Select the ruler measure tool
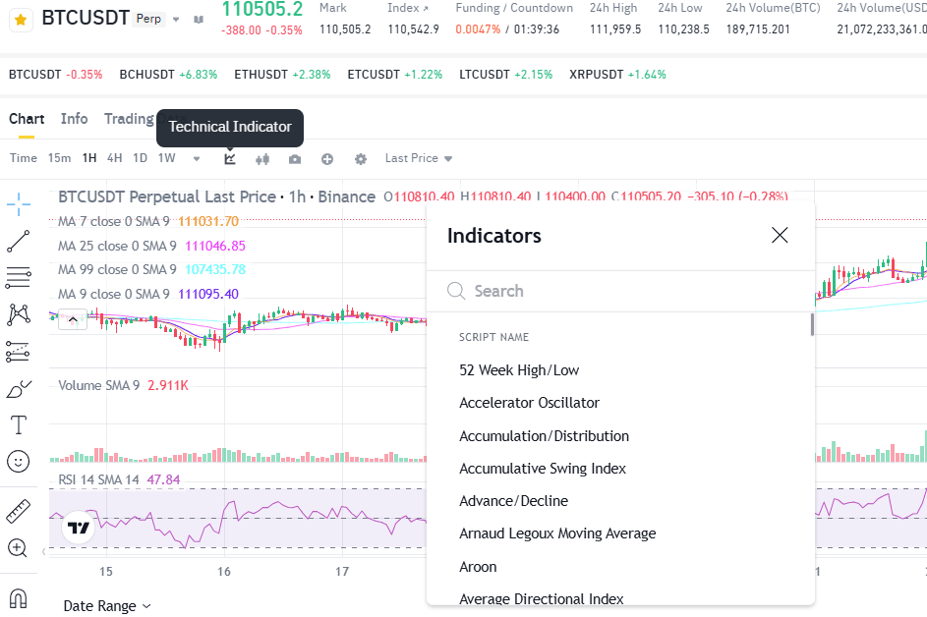This screenshot has height=617, width=927. click(19, 512)
